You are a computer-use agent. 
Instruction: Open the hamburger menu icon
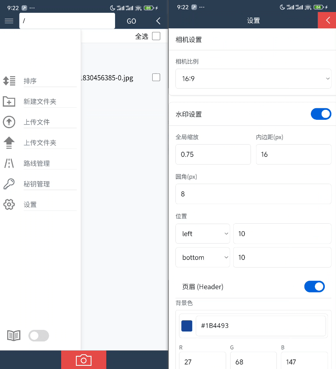point(9,21)
